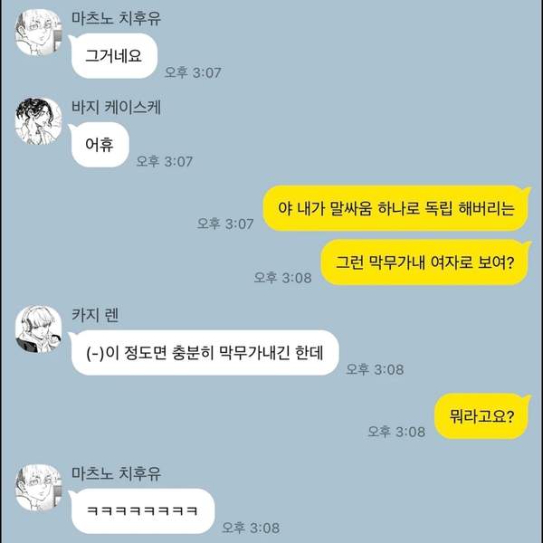
Task: Click the 카지 렌 sender name
Action: pos(95,315)
